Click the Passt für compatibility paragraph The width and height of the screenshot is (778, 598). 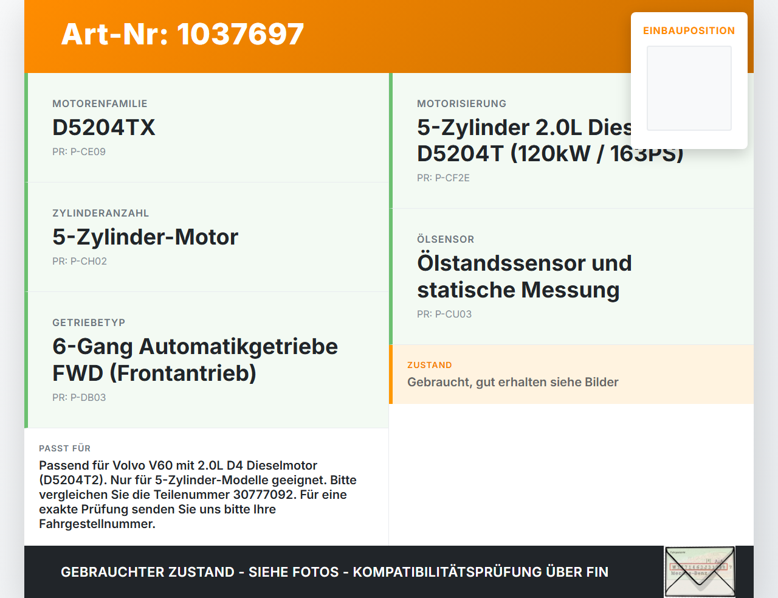click(198, 495)
